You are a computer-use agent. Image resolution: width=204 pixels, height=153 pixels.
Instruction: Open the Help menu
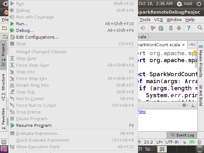click(x=190, y=20)
